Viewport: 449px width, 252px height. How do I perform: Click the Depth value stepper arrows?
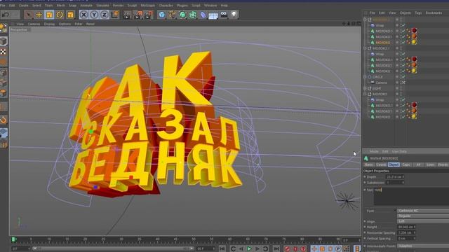[x=403, y=177]
